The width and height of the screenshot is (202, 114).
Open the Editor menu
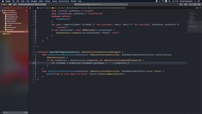[x=41, y=1]
